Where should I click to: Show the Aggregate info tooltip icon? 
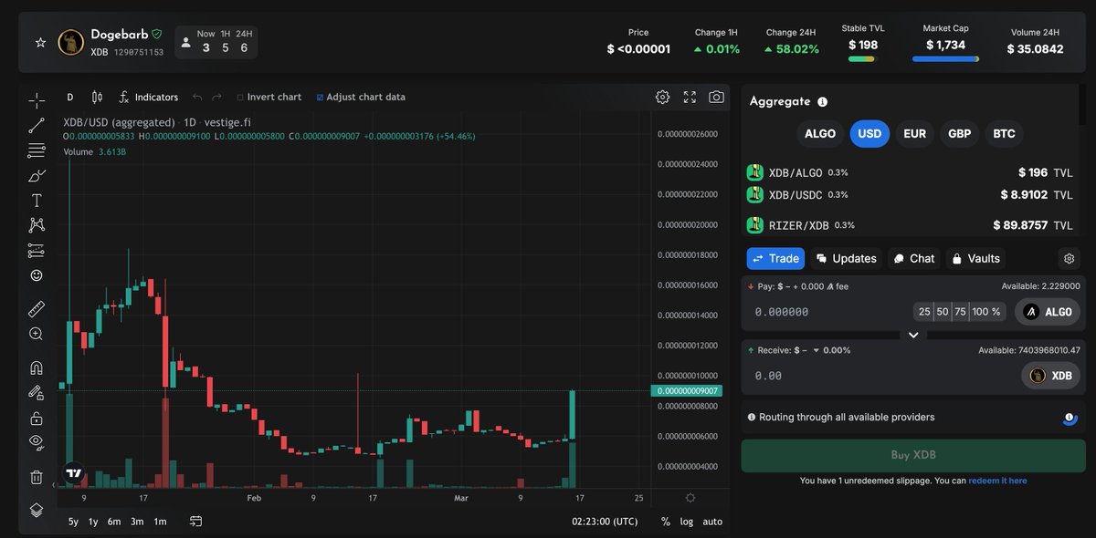[x=822, y=102]
